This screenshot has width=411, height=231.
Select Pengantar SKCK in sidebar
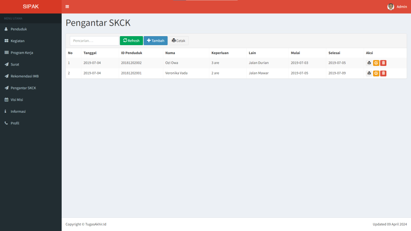tap(31, 88)
